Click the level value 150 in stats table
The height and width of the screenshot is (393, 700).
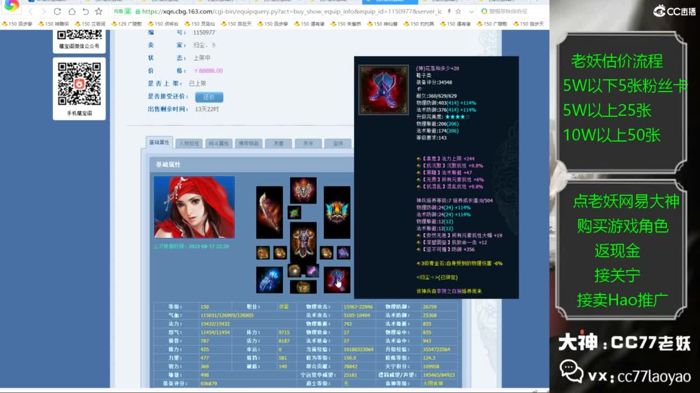(205, 307)
